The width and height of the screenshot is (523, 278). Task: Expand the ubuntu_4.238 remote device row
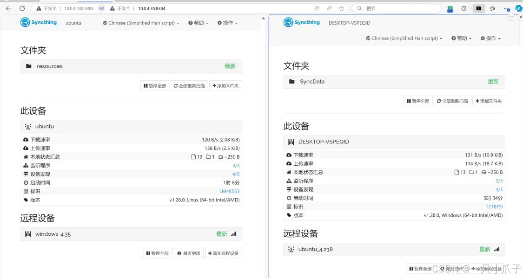pos(394,249)
